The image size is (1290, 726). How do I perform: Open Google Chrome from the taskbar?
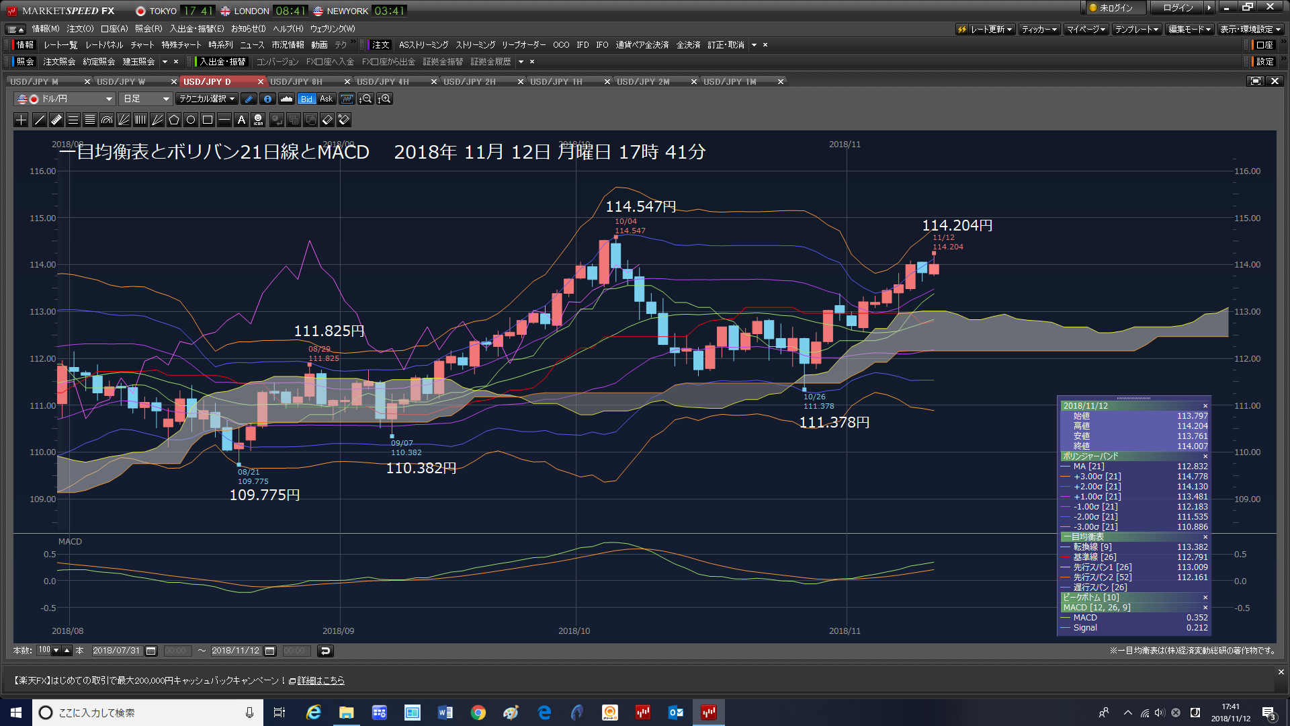pyautogui.click(x=478, y=713)
